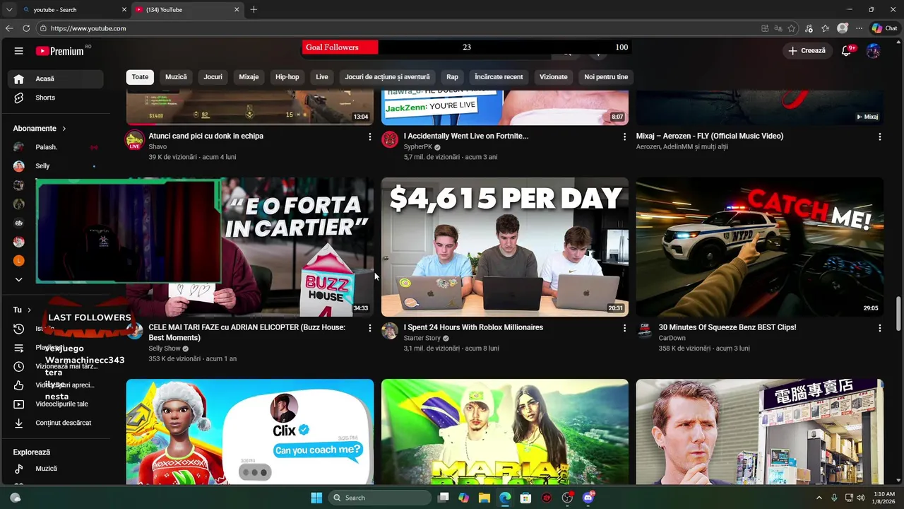Image resolution: width=904 pixels, height=509 pixels.
Task: Click the Creează button
Action: (807, 51)
